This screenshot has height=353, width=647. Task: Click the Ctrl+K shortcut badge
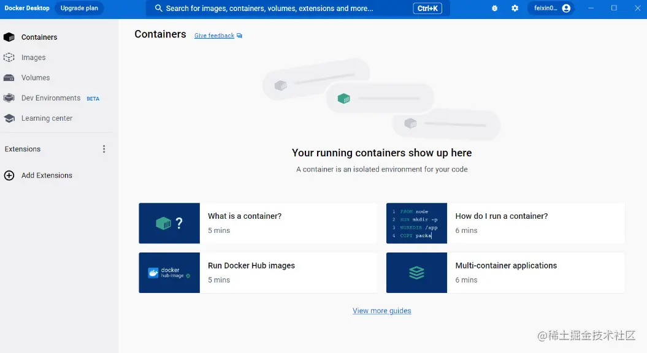pos(427,8)
